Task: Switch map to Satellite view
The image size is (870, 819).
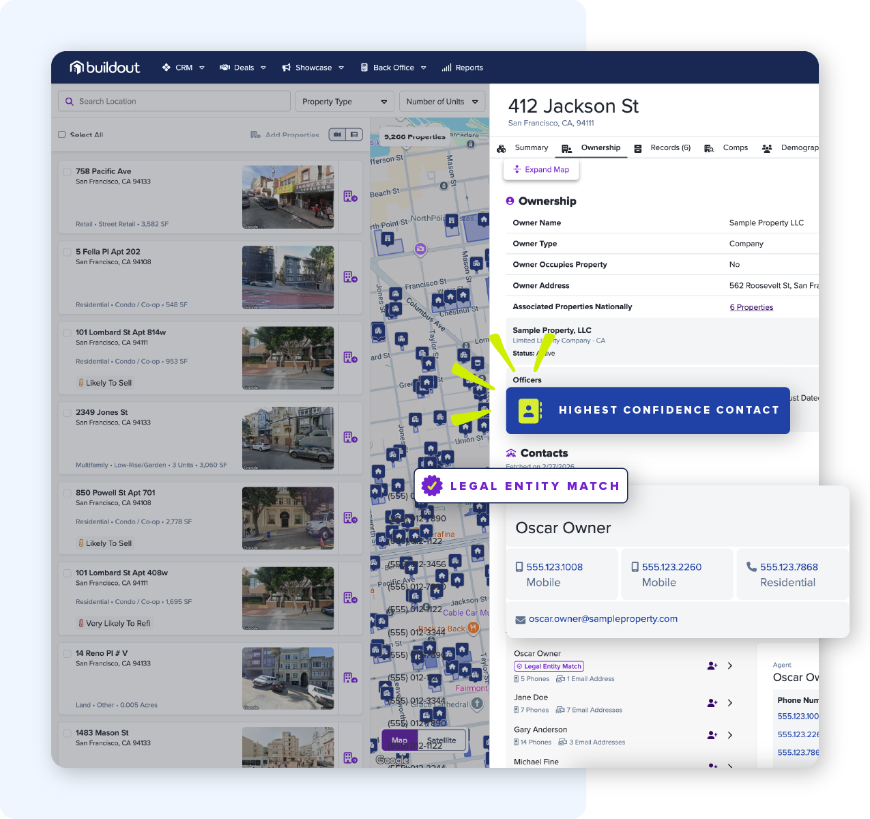Action: pos(441,740)
